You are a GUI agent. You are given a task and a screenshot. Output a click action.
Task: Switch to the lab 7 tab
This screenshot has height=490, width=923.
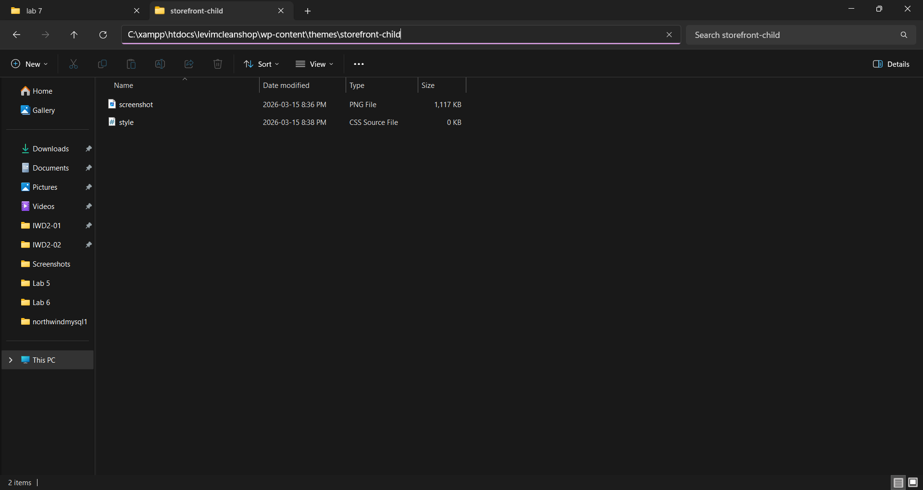(72, 11)
